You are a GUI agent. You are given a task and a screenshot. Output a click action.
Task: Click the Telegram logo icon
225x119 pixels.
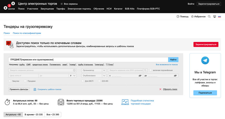point(205,60)
